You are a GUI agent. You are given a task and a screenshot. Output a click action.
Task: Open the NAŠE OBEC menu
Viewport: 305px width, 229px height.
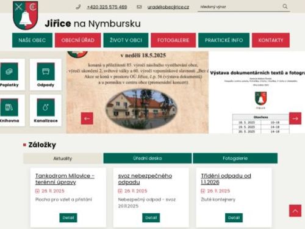click(32, 40)
